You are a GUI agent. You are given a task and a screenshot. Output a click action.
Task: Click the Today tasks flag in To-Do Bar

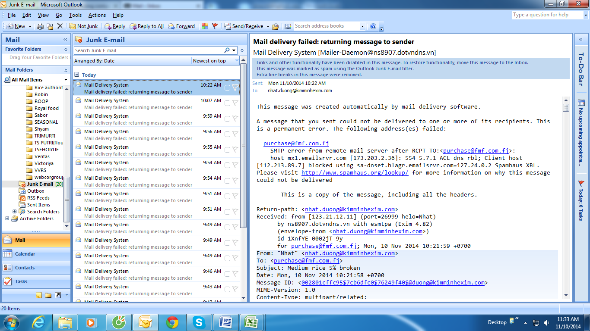pyautogui.click(x=581, y=183)
